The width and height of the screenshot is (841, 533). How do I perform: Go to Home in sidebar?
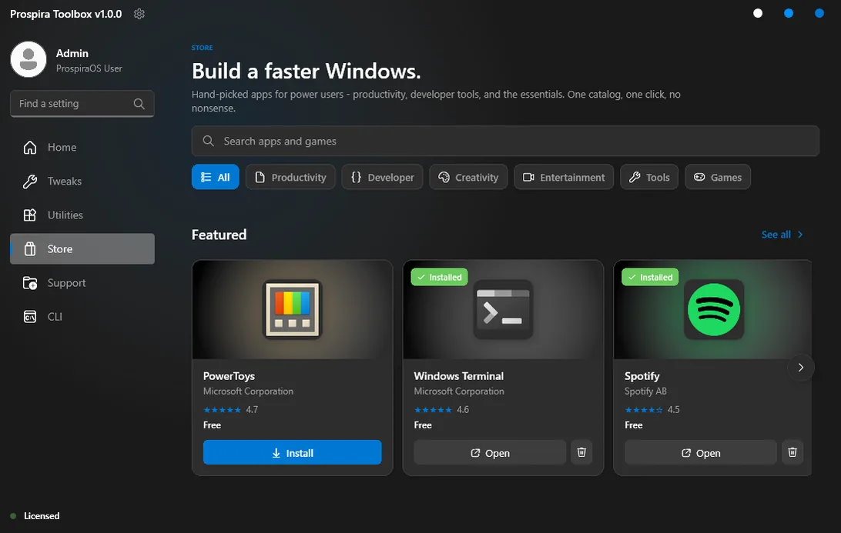click(x=82, y=148)
